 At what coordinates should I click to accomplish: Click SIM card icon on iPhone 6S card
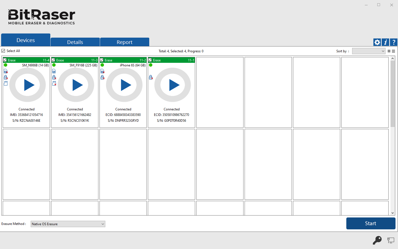click(103, 71)
